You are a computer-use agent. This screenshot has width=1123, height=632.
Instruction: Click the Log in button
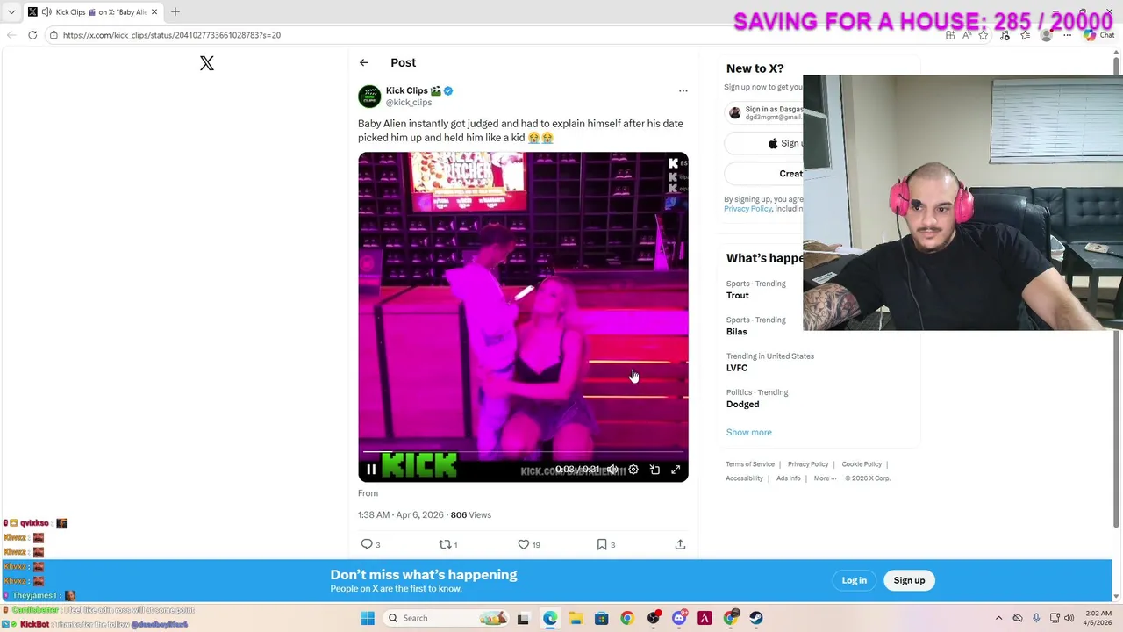pyautogui.click(x=854, y=580)
